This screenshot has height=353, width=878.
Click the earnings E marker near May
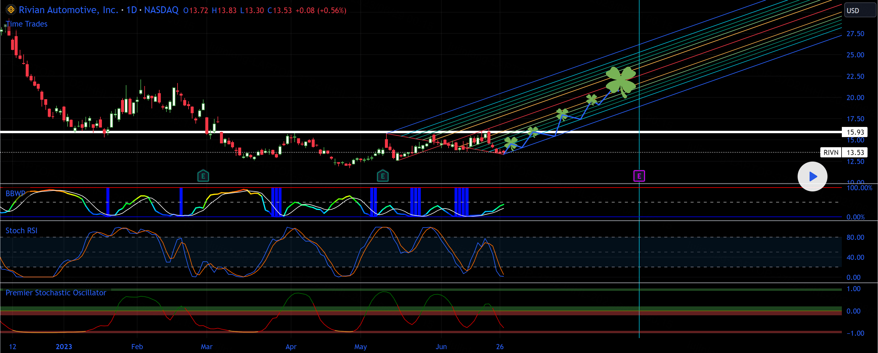(383, 176)
